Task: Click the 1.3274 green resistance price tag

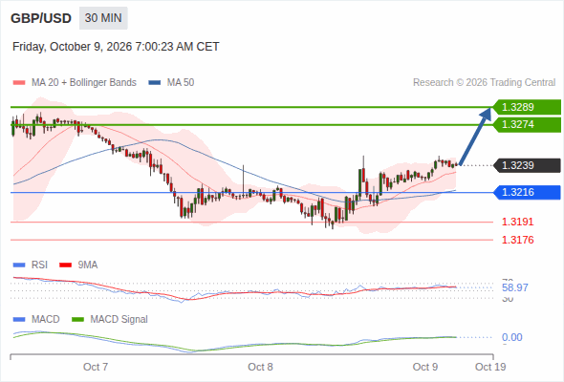Action: click(x=527, y=125)
